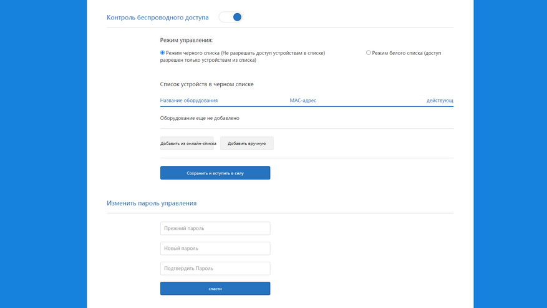Click the Режим управления label

click(186, 40)
